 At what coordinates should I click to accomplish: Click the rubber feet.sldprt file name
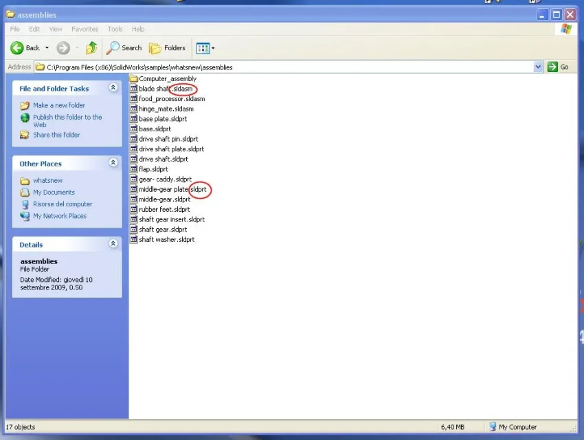pyautogui.click(x=164, y=210)
